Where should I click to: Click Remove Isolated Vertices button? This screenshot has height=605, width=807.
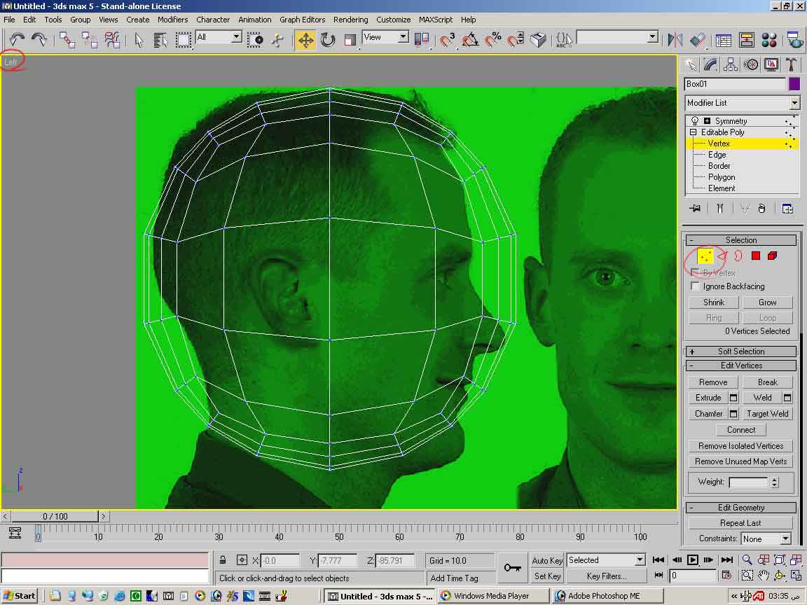(740, 446)
